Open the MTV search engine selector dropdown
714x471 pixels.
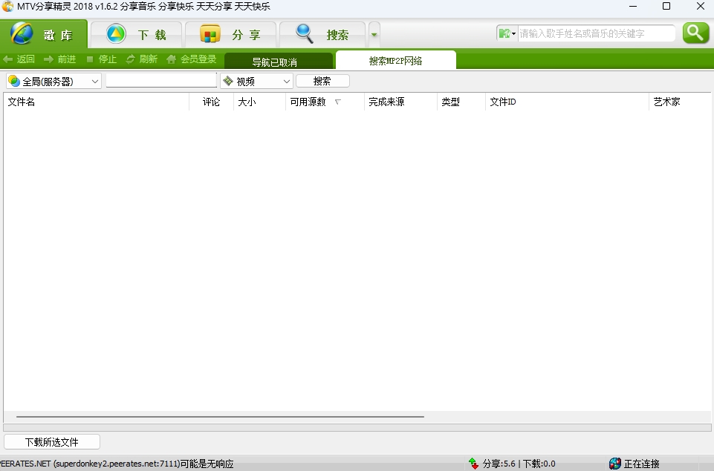click(507, 33)
